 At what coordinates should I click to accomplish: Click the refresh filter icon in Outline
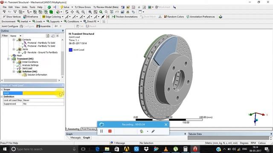pyautogui.click(x=47, y=36)
